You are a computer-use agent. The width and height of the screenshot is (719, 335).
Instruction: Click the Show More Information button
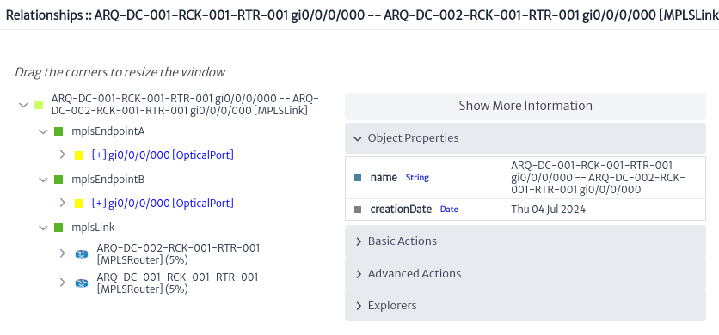[x=525, y=106]
